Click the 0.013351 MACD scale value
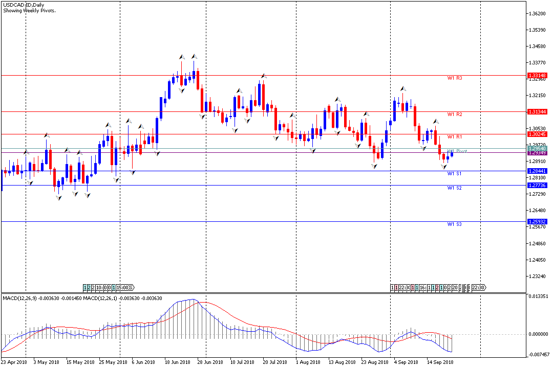 (538, 296)
